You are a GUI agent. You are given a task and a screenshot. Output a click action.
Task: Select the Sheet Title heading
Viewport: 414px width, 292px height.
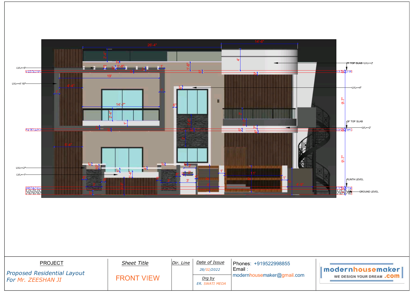tap(135, 263)
